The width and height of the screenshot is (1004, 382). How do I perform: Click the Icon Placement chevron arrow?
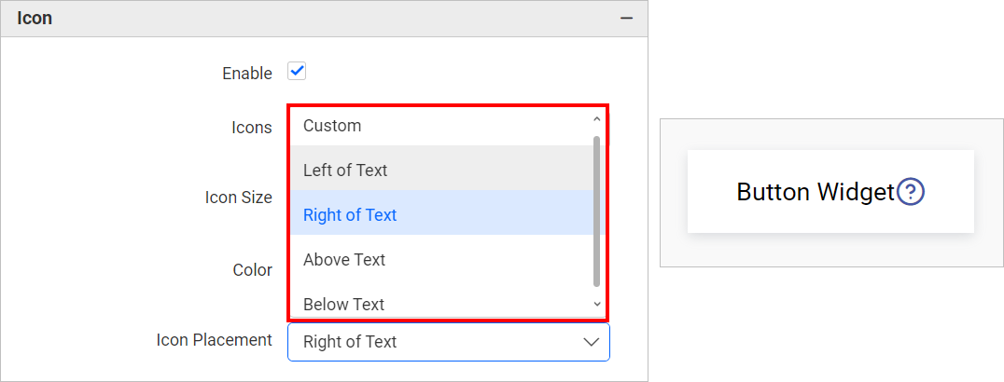[x=591, y=342]
